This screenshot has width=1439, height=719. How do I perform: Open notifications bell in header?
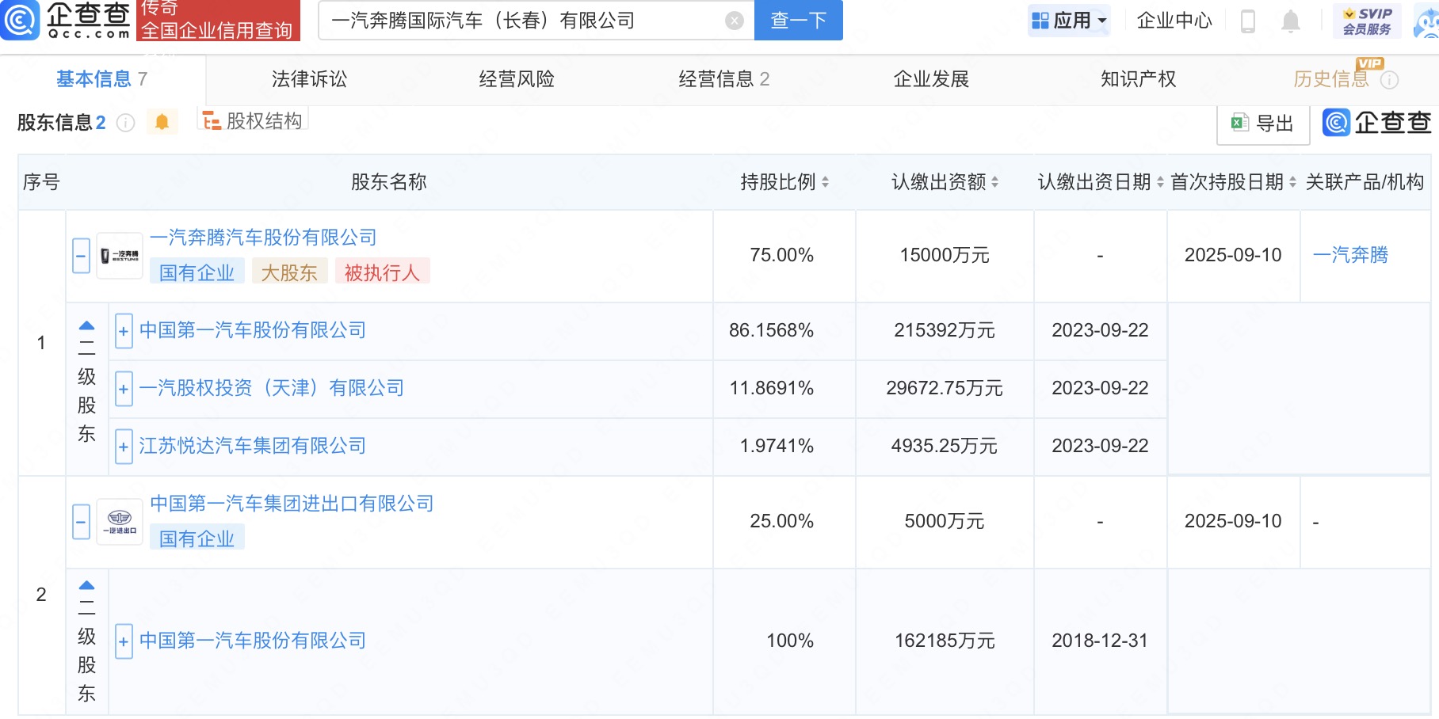pos(1291,21)
